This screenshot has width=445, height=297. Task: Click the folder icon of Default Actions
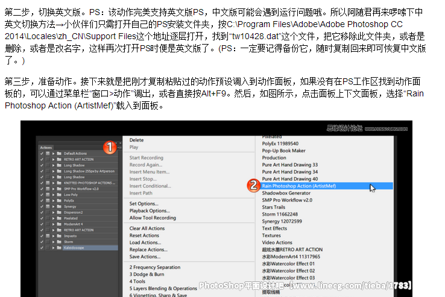pyautogui.click(x=59, y=154)
